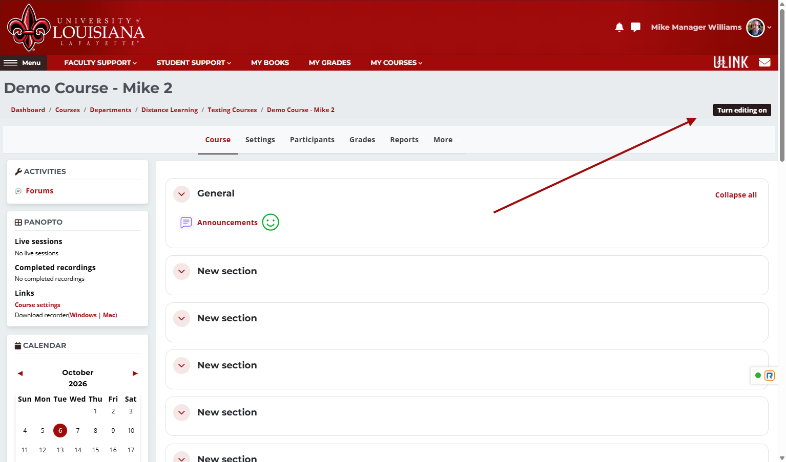The width and height of the screenshot is (786, 462).
Task: Click the green smiley face icon
Action: point(271,222)
